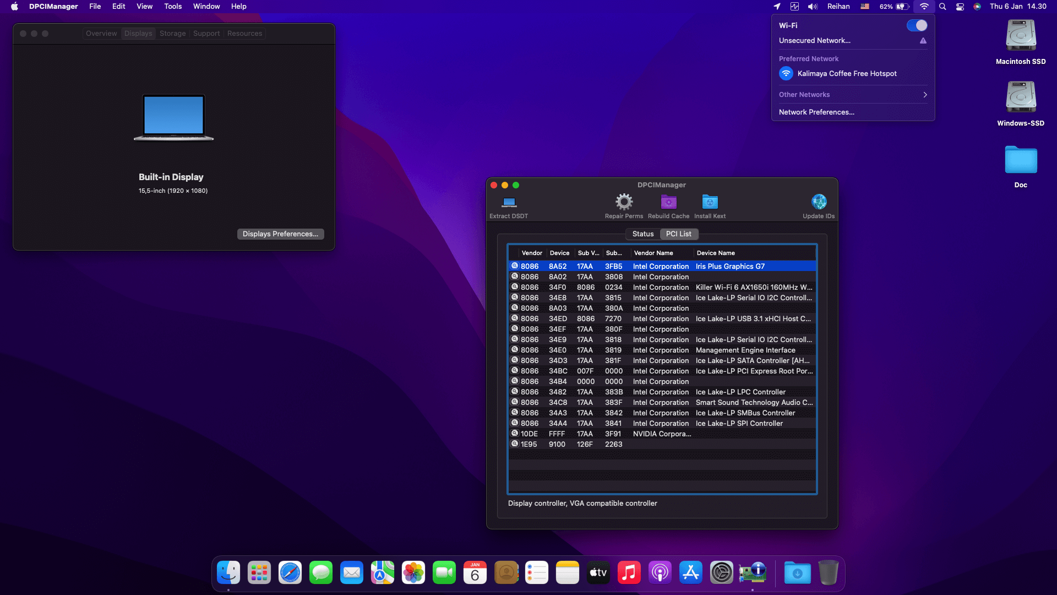Select the Iris Plus Graphics G7 row
The height and width of the screenshot is (595, 1057).
[x=662, y=267]
